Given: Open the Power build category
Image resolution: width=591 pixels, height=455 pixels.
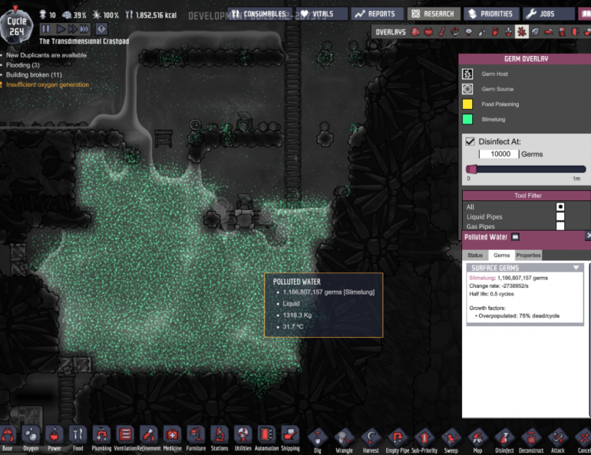Looking at the screenshot, I should point(54,438).
